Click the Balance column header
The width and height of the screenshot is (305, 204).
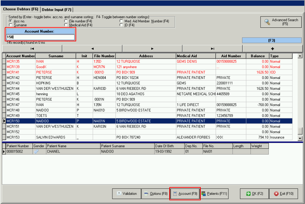tap(257, 56)
